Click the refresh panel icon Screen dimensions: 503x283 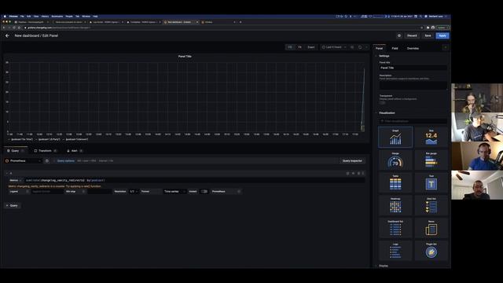tap(360, 47)
